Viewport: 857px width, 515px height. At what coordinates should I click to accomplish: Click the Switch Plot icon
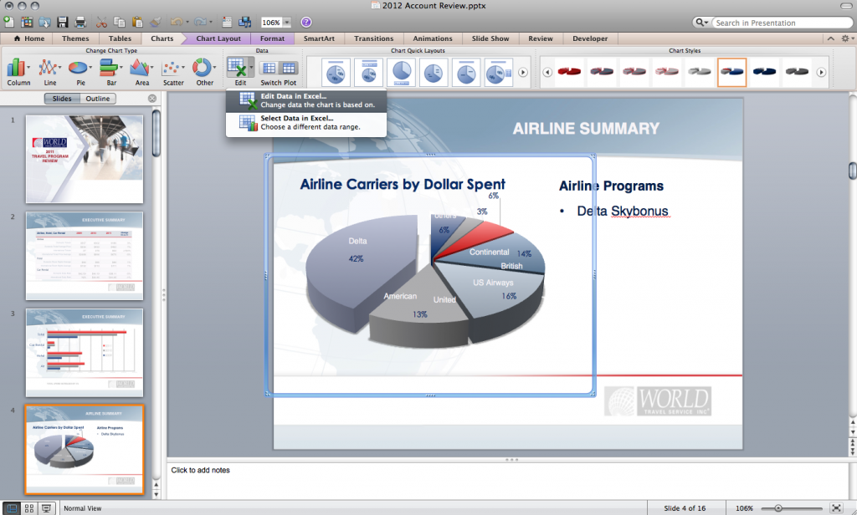278,68
